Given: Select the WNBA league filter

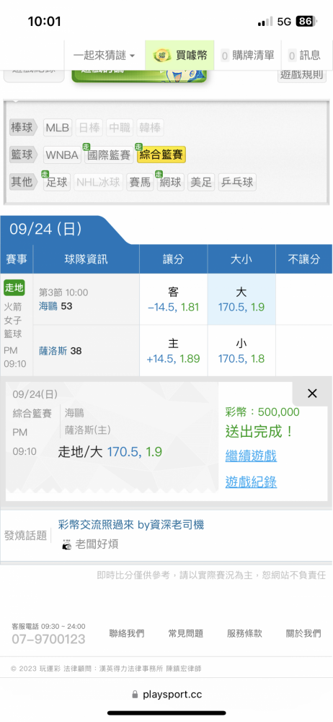Looking at the screenshot, I should tap(62, 155).
